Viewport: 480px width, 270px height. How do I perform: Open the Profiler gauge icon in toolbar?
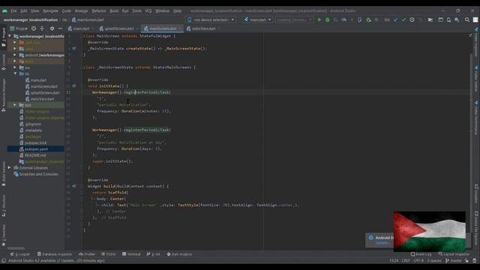tap(343, 20)
